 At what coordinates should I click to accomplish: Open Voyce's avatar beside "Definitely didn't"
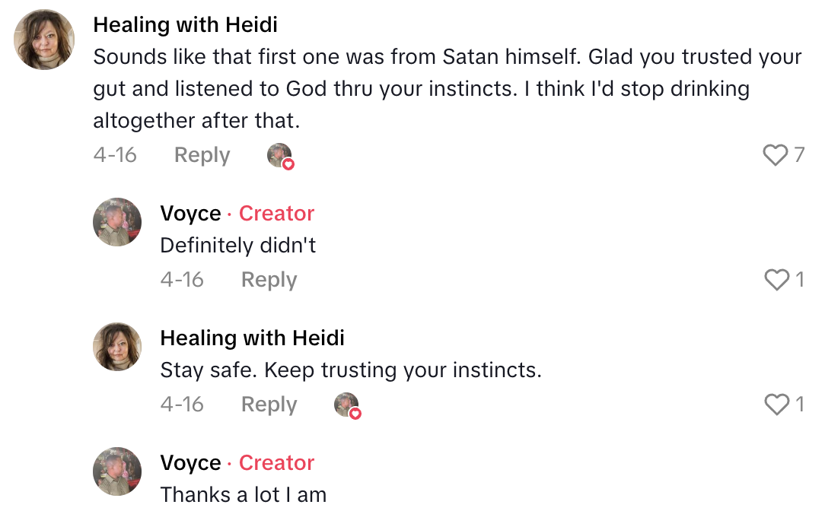coord(117,222)
